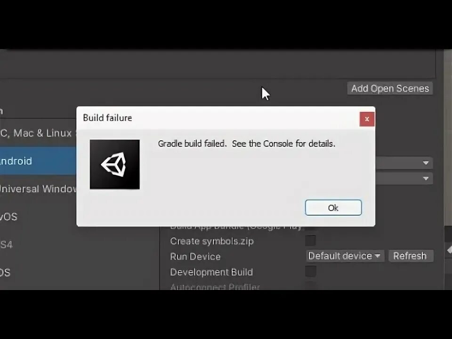Click the Unity logo in the dialog
Viewport: 452px width, 339px height.
coord(115,164)
